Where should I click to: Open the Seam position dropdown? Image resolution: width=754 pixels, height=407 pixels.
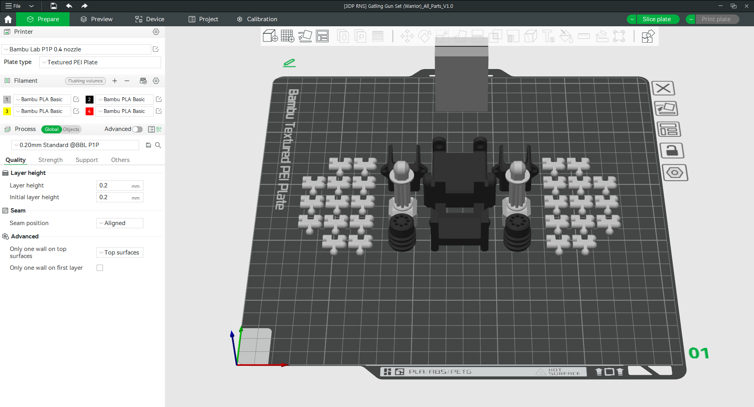tap(120, 223)
